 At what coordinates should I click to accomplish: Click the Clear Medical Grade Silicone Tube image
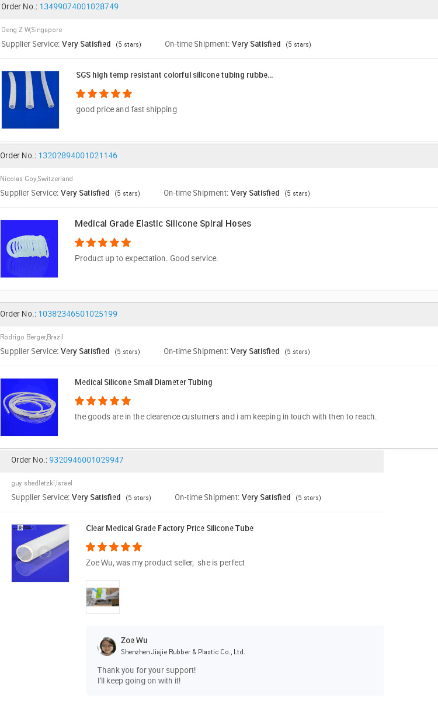coord(40,553)
